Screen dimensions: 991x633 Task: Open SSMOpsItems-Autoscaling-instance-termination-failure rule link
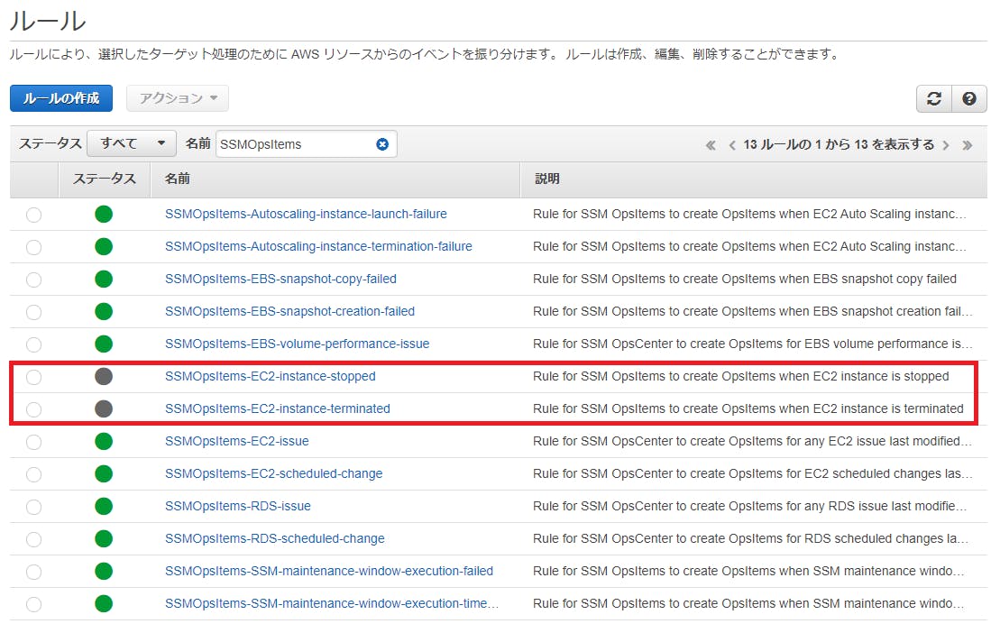click(318, 246)
